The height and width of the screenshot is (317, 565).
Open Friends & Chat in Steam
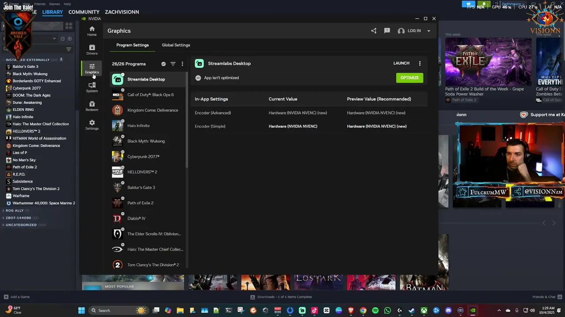pos(546,297)
